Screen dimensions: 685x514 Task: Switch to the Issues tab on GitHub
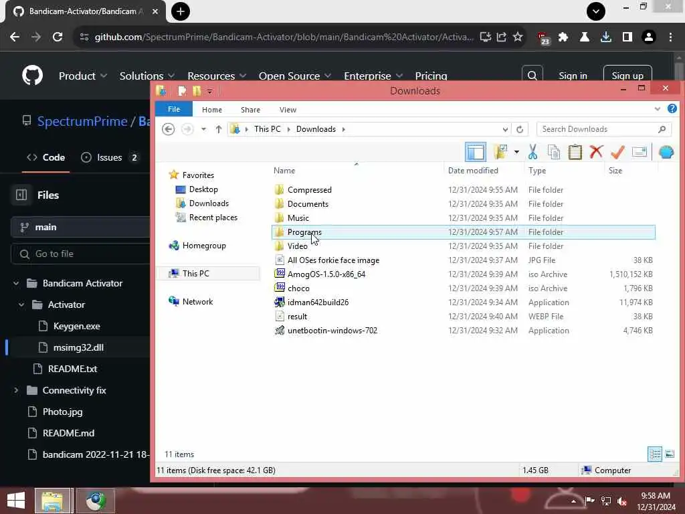coord(110,157)
